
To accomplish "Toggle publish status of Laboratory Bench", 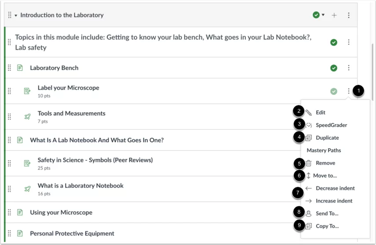I will click(334, 68).
